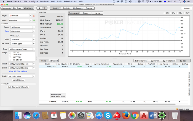
Task: Open the Trash in the dock
Action: pyautogui.click(x=175, y=115)
